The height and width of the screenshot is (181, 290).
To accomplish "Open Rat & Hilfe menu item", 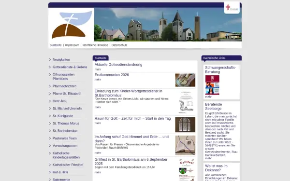I will coord(60,172).
